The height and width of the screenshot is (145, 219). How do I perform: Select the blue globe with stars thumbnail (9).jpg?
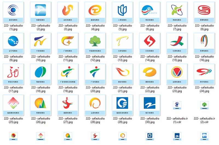[x=13, y=43]
